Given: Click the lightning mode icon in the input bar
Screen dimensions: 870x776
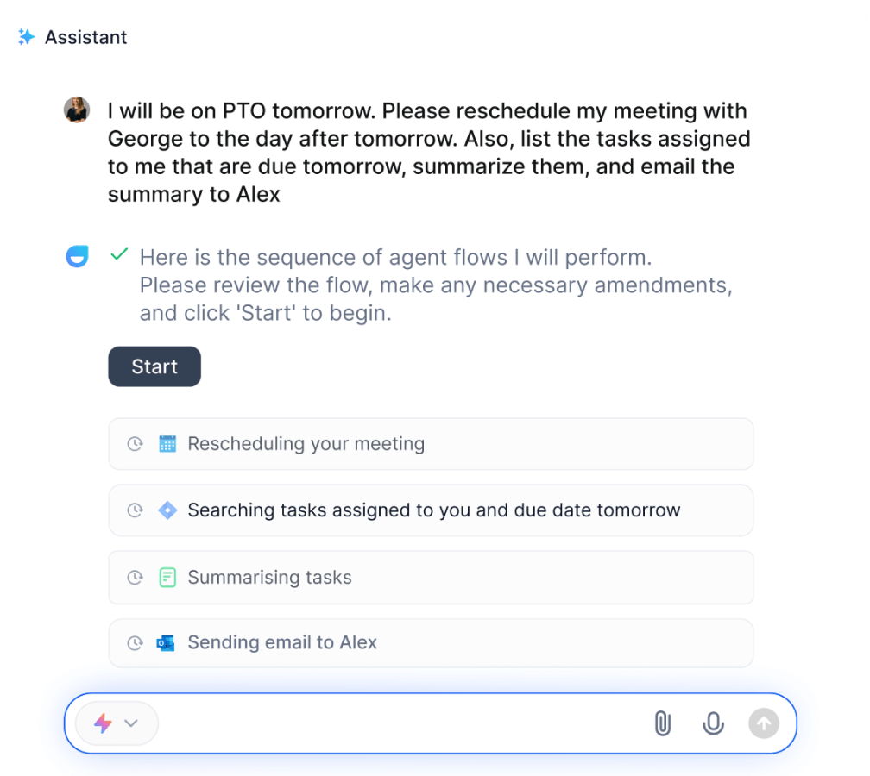Looking at the screenshot, I should [104, 723].
